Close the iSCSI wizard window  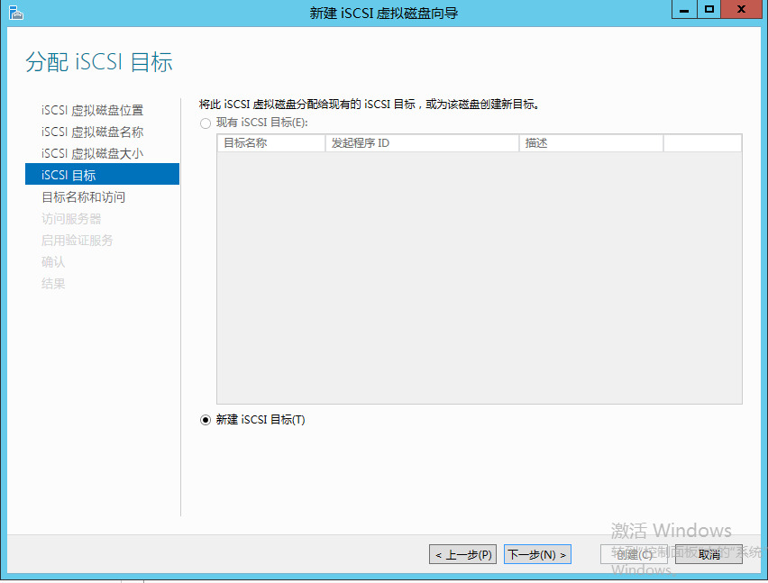741,9
